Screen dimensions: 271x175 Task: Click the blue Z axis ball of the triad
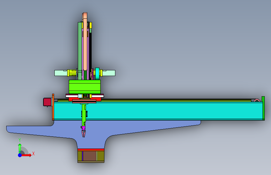20,155
